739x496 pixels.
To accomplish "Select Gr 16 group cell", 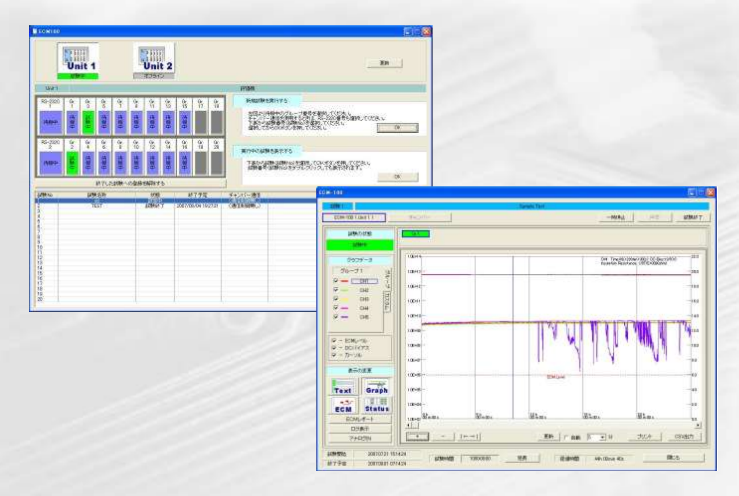I will coord(185,163).
